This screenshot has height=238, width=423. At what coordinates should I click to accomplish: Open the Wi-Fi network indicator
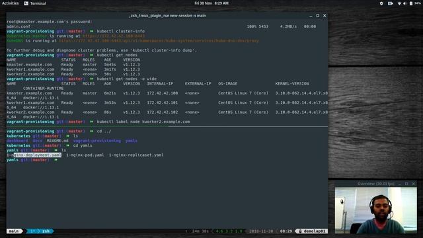(x=399, y=3)
